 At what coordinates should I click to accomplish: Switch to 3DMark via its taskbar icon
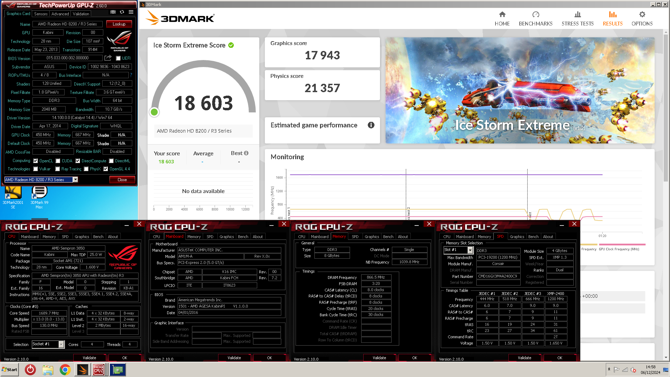pyautogui.click(x=83, y=370)
